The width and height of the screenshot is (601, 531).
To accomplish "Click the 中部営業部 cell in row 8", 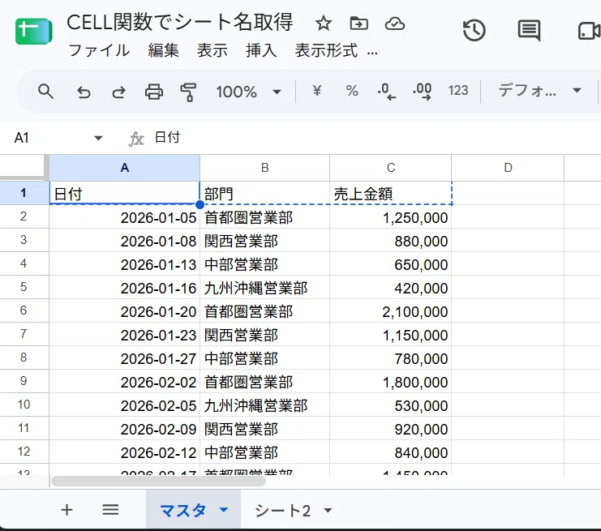I will [265, 358].
